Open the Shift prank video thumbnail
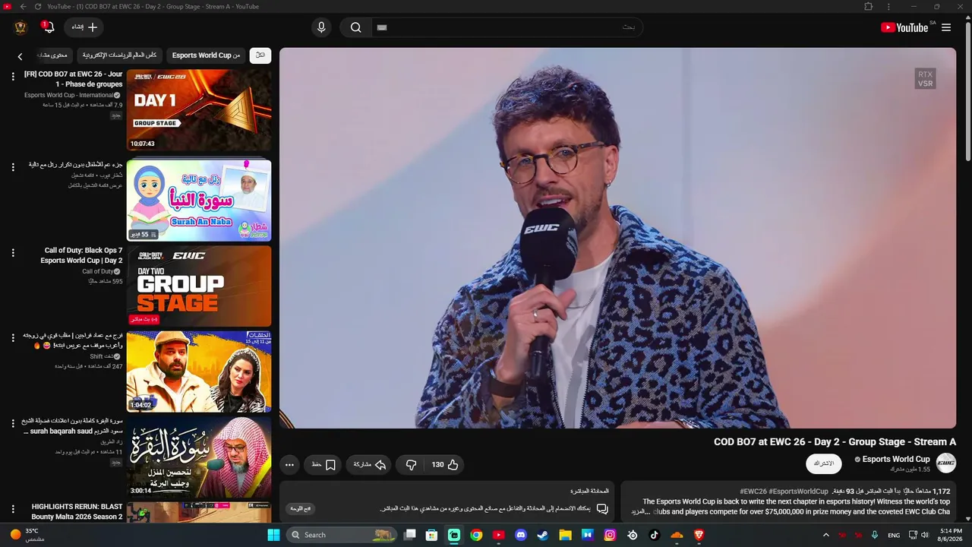The width and height of the screenshot is (972, 547). pyautogui.click(x=199, y=372)
